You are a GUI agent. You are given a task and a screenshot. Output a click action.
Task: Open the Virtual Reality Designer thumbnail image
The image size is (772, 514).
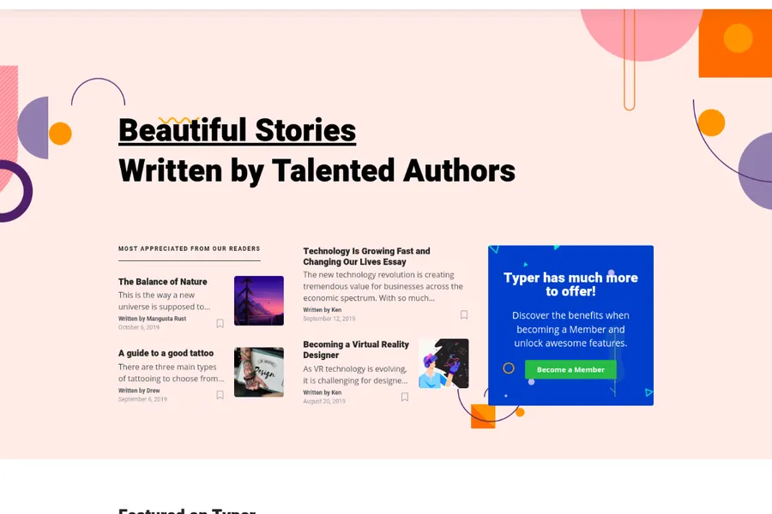pos(443,363)
